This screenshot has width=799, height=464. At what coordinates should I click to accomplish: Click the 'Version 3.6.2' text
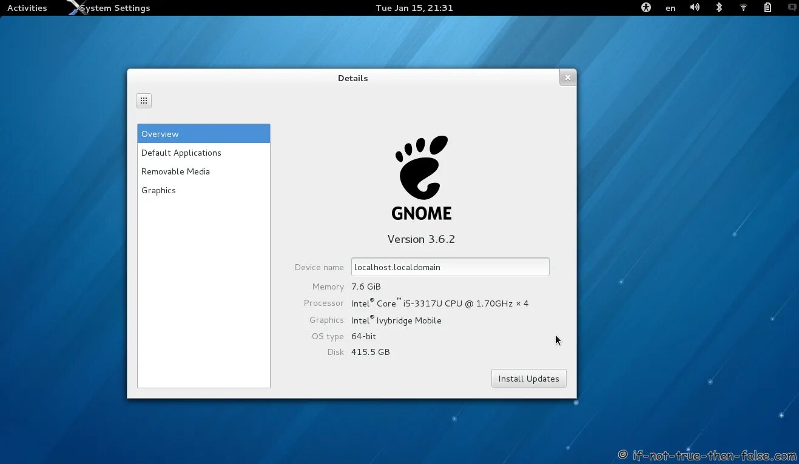tap(421, 239)
